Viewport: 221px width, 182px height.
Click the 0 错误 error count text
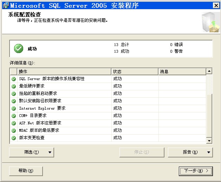tap(176, 45)
